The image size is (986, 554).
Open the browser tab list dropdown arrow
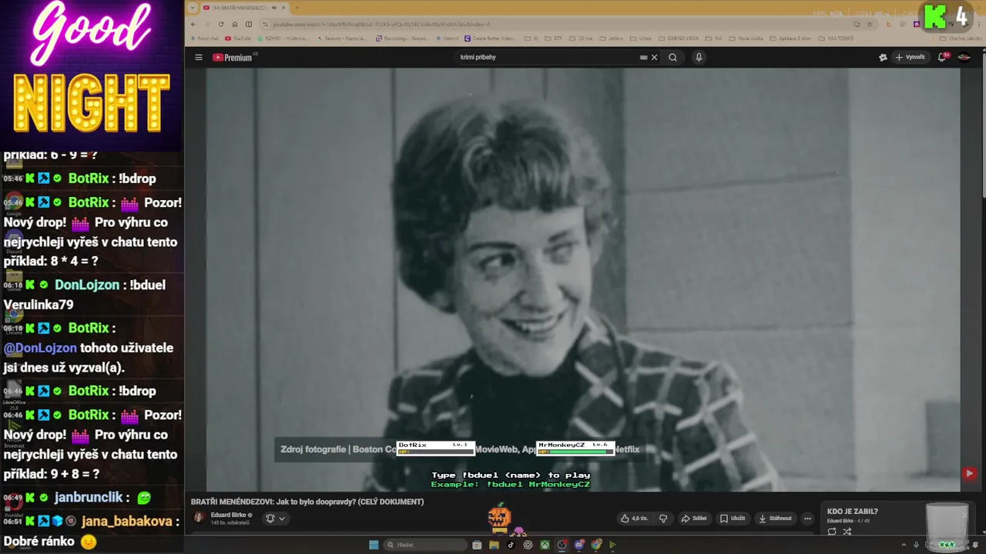[x=193, y=8]
